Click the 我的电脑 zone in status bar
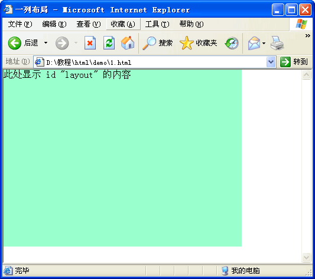Viewport: 315px width, 279px height. (241, 271)
